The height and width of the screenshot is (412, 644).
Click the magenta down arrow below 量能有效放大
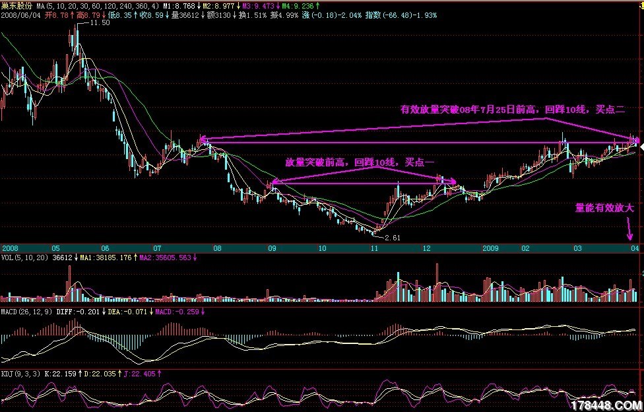[x=629, y=230]
